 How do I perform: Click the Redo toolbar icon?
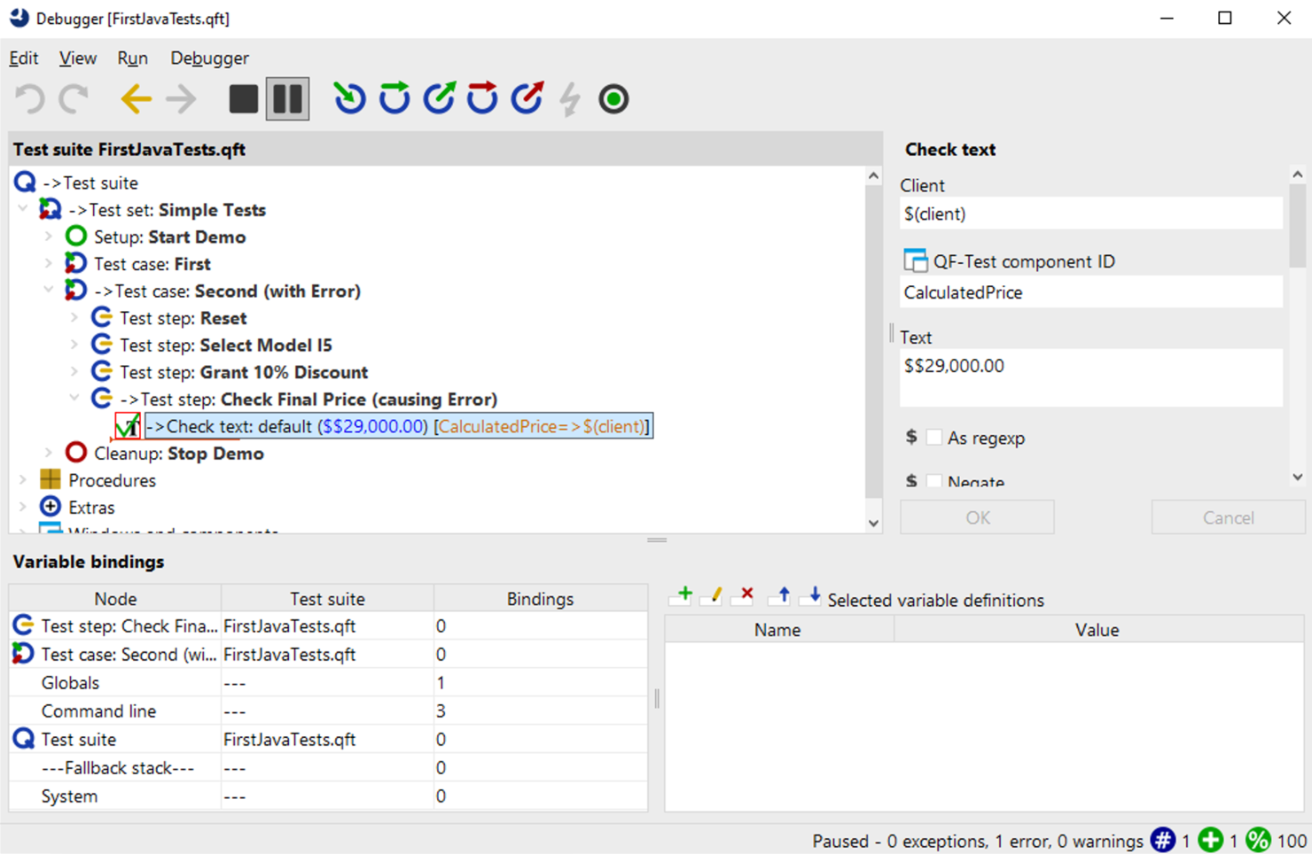point(74,98)
